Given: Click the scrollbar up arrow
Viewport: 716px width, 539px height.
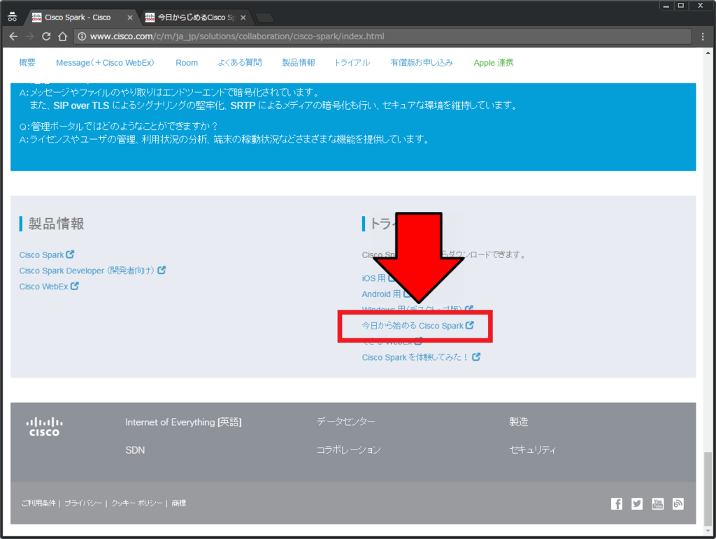Looking at the screenshot, I should click(708, 52).
